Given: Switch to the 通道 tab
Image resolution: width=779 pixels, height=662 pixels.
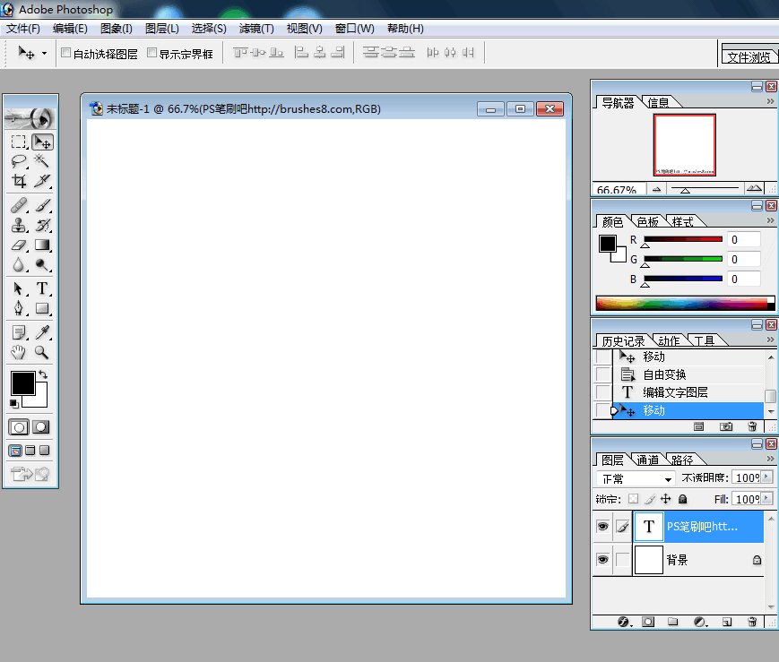Looking at the screenshot, I should (x=648, y=460).
